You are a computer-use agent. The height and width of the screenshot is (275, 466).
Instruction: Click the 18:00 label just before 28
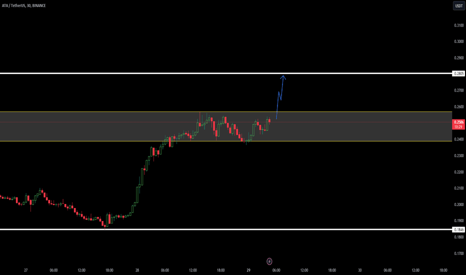click(109, 270)
